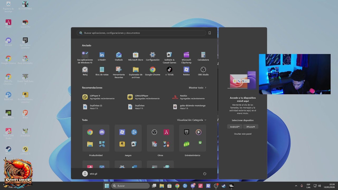The image size is (338, 190).
Task: Click the taskbar Buscar search field
Action: pos(130,186)
